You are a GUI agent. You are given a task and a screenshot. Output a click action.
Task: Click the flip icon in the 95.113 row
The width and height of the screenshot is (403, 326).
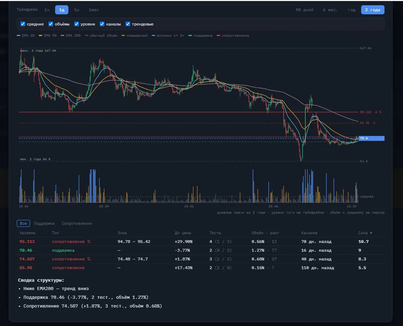click(x=89, y=242)
